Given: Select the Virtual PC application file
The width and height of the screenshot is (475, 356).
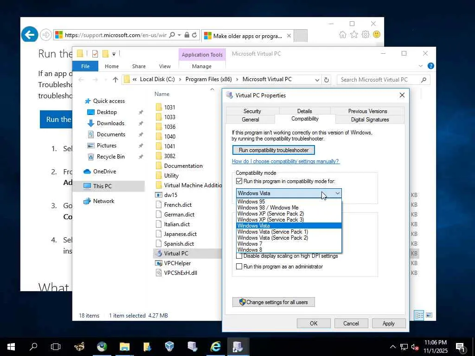Looking at the screenshot, I should point(176,254).
